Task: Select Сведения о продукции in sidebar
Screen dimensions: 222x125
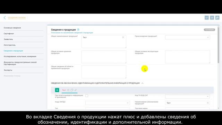Action: [13, 51]
